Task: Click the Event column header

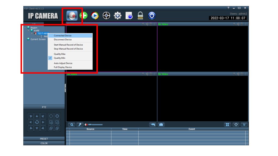Action: coord(192,129)
